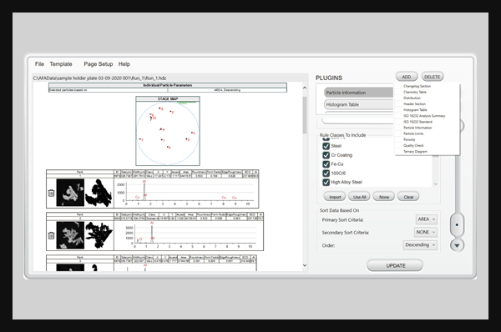Click report preview scroll-down arrow
The height and width of the screenshot is (332, 501).
[305, 265]
